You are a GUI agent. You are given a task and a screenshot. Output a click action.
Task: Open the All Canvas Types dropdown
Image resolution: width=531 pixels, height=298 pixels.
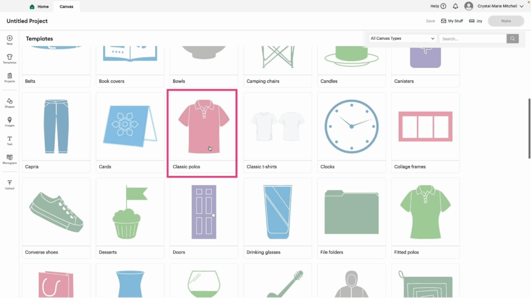(x=402, y=38)
